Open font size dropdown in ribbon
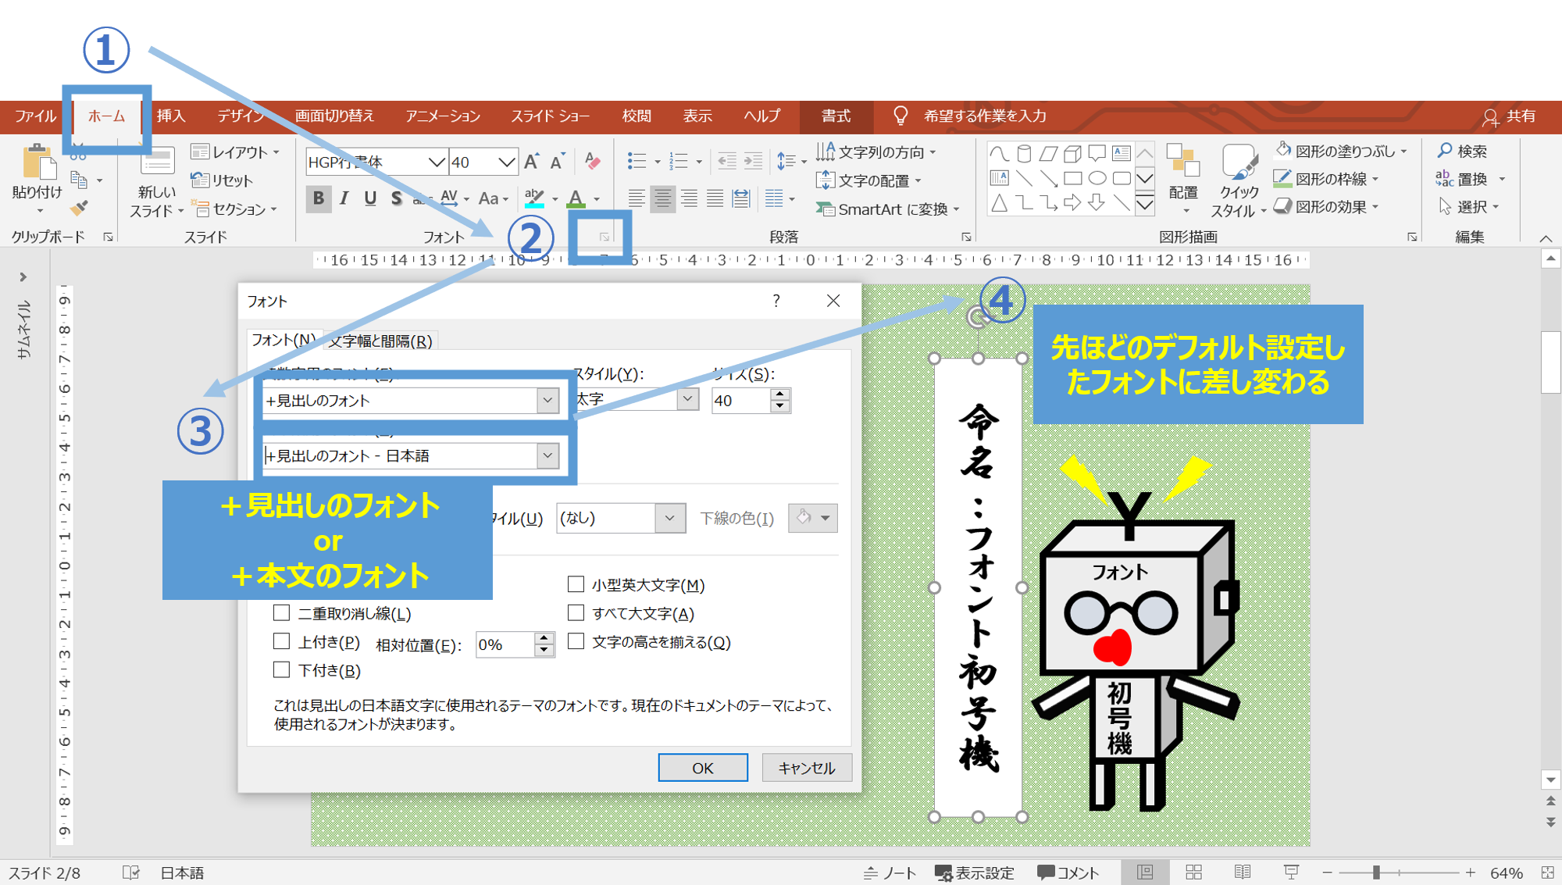This screenshot has height=885, width=1562. tap(506, 162)
